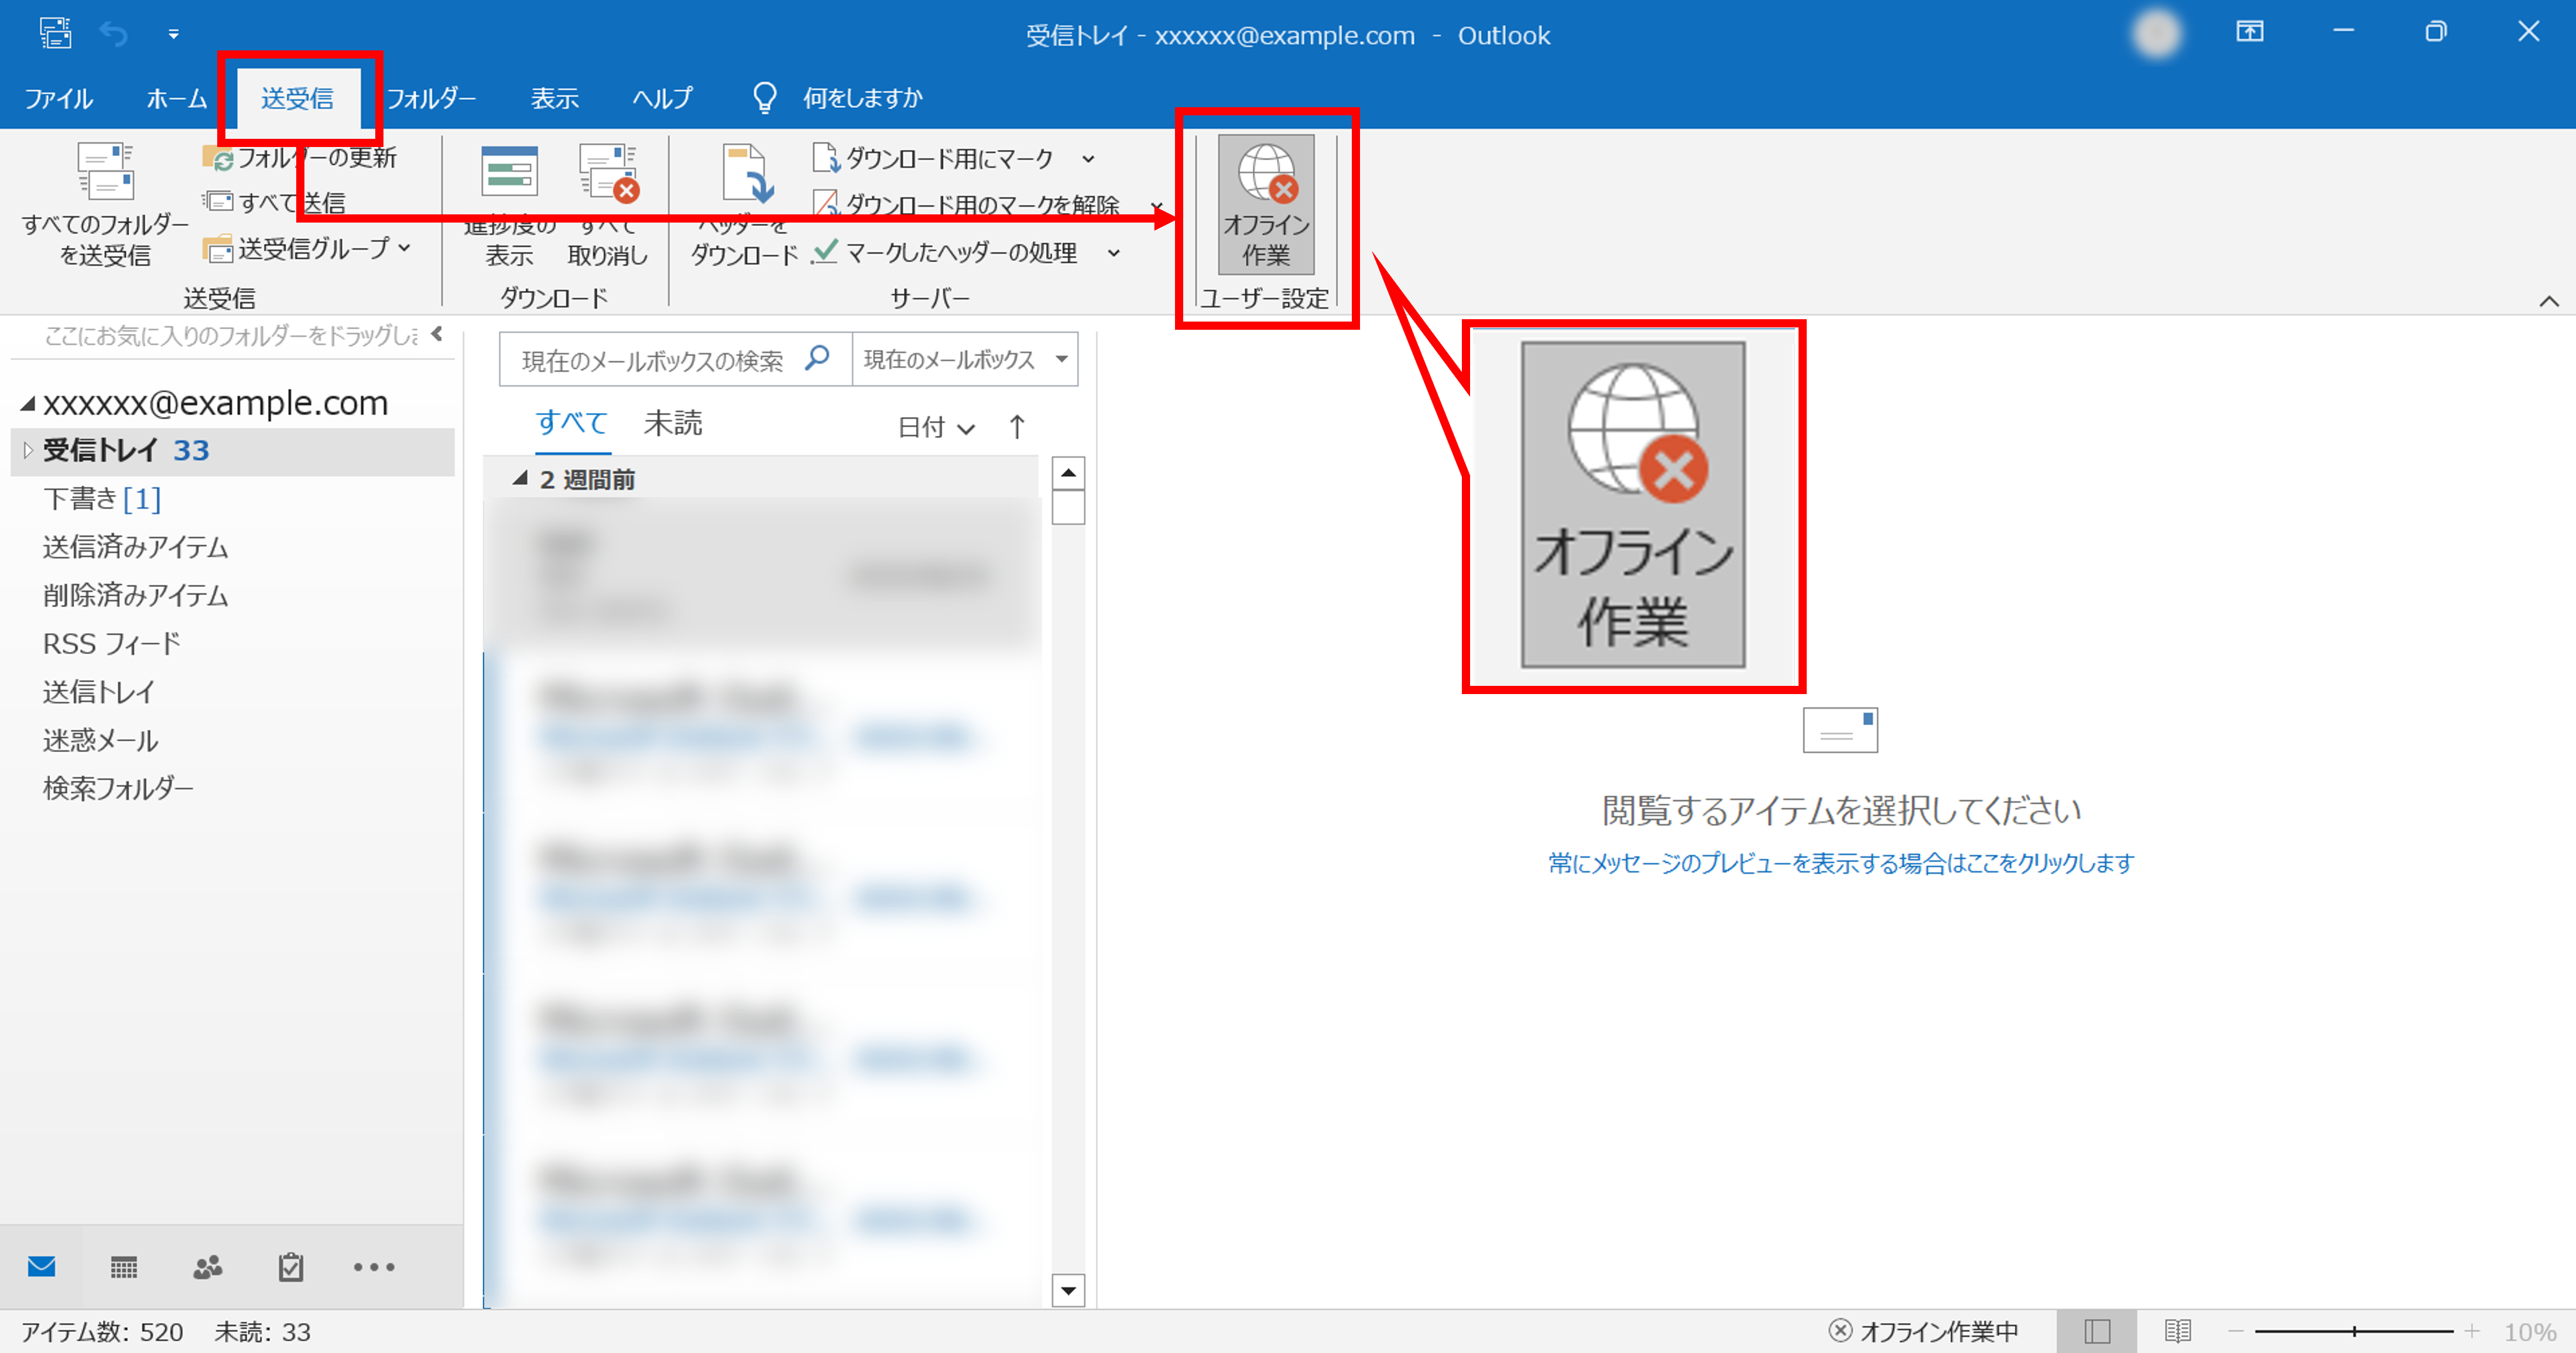Click the message list scroll up arrow
This screenshot has height=1353, width=2576.
1068,472
